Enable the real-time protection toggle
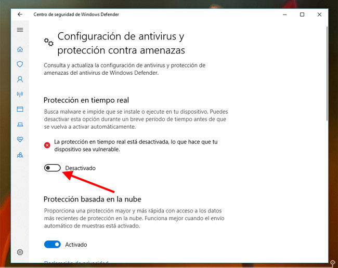Image resolution: width=338 pixels, height=268 pixels. click(x=53, y=168)
